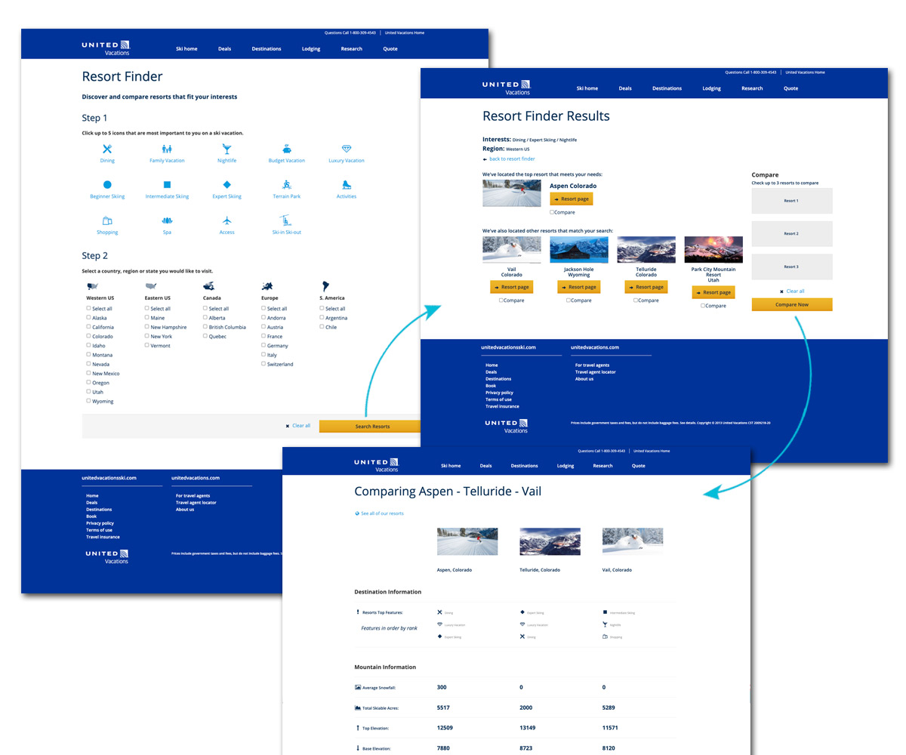Click United Vacations logo in Results page footer
The width and height of the screenshot is (906, 755).
(507, 426)
